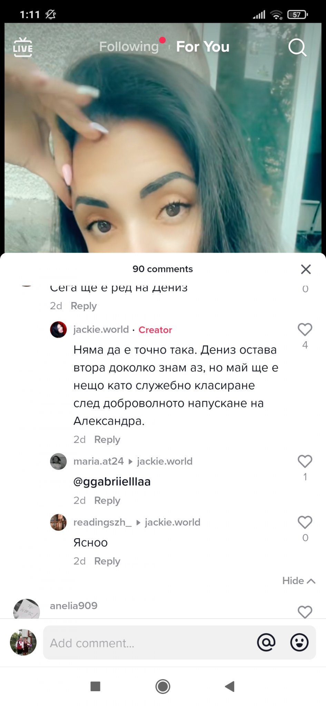This screenshot has height=706, width=326.
Task: Reply to readingszh_'s comment
Action: (x=107, y=561)
